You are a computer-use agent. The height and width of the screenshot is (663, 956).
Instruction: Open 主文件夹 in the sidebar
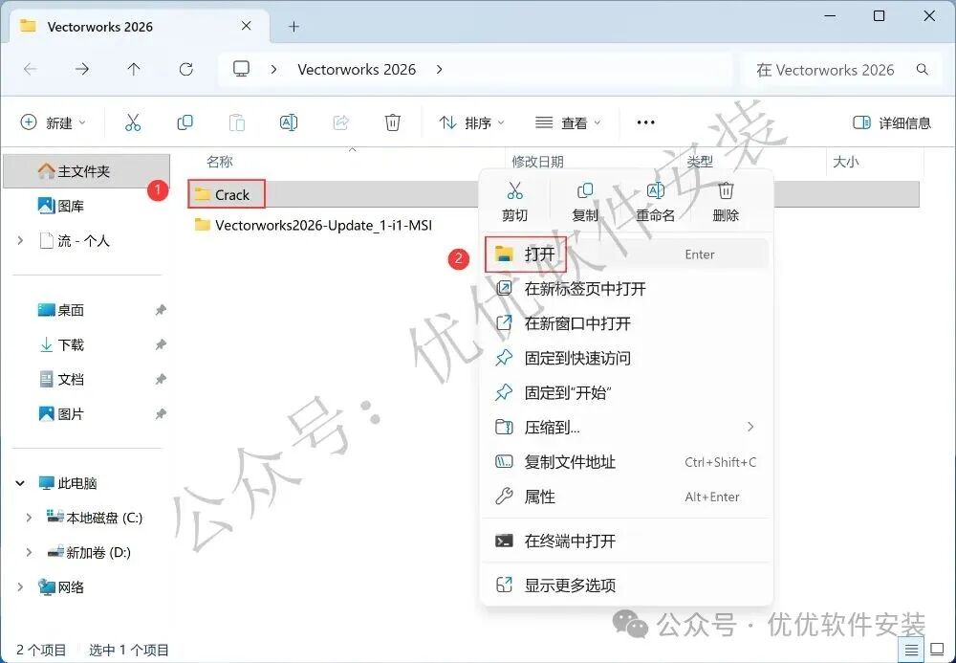[x=87, y=171]
